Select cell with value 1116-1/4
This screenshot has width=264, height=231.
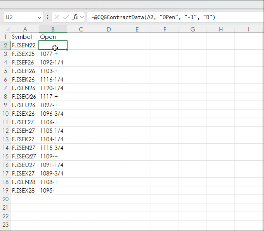(x=53, y=80)
